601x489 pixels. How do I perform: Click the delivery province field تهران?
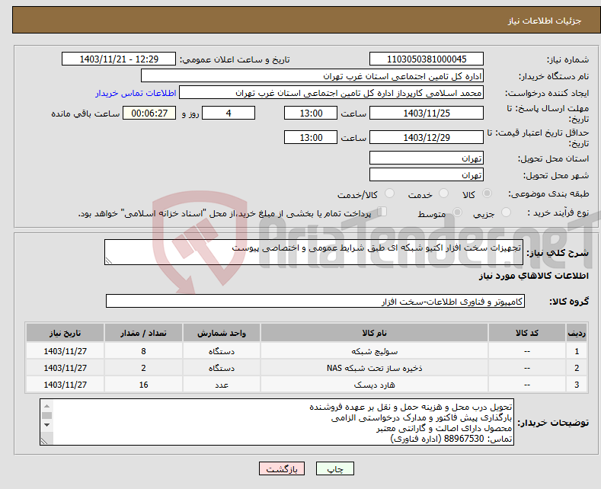[x=427, y=158]
